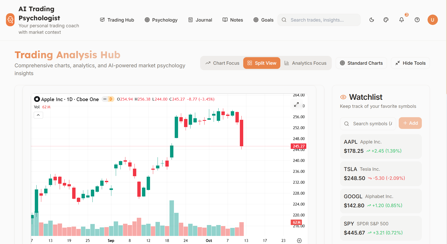Select TSLA in the Watchlist
447x244 pixels.
(381, 174)
